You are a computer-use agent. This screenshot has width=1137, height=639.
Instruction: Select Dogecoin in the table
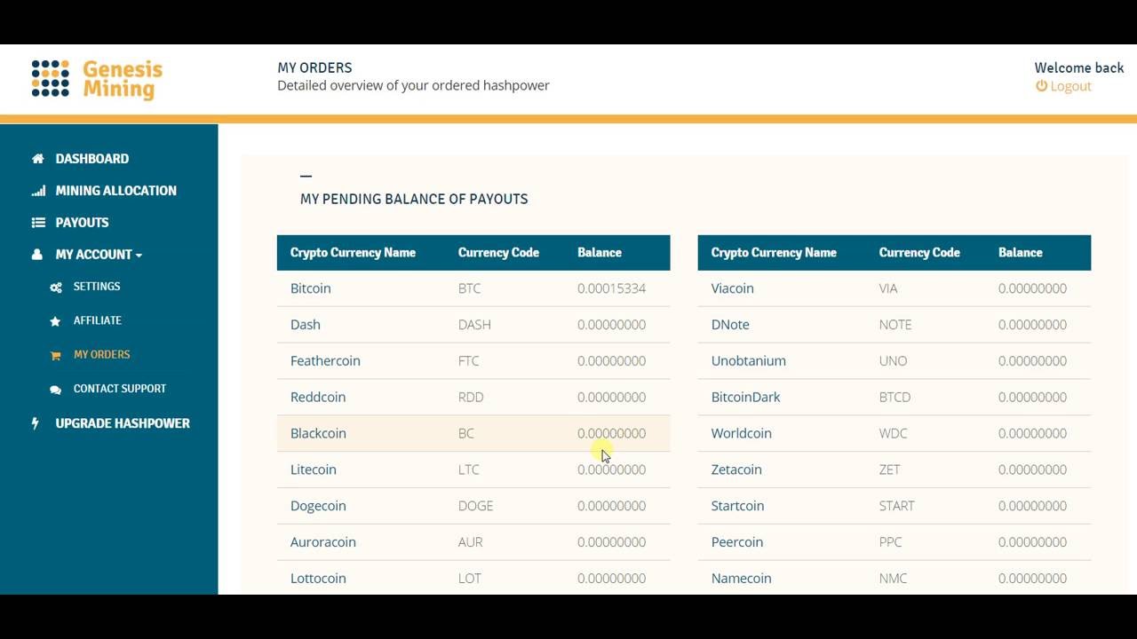(x=318, y=506)
